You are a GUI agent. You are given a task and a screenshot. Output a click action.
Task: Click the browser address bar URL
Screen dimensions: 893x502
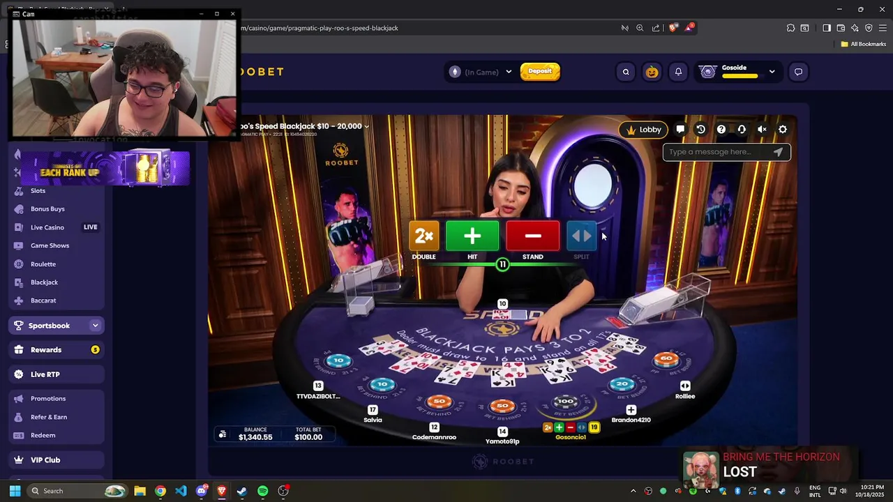(x=320, y=28)
